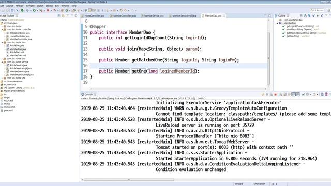Collapse the com.sbs.starter.dao package

coord(2,42)
